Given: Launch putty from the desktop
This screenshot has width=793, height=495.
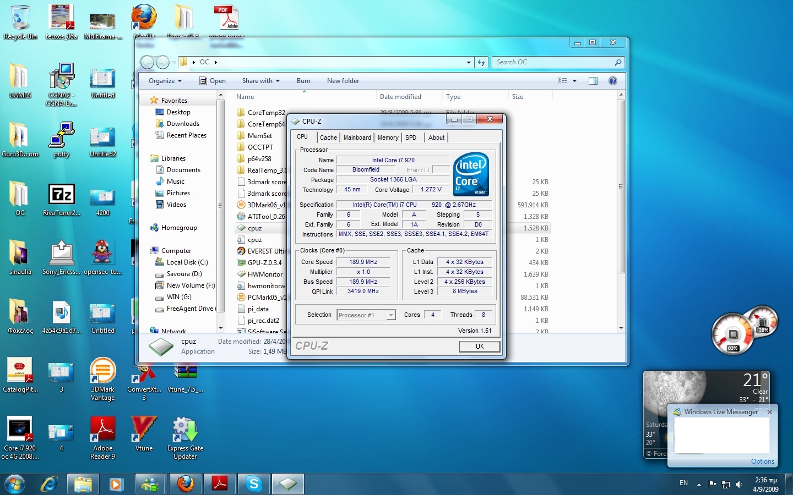Looking at the screenshot, I should click(62, 140).
